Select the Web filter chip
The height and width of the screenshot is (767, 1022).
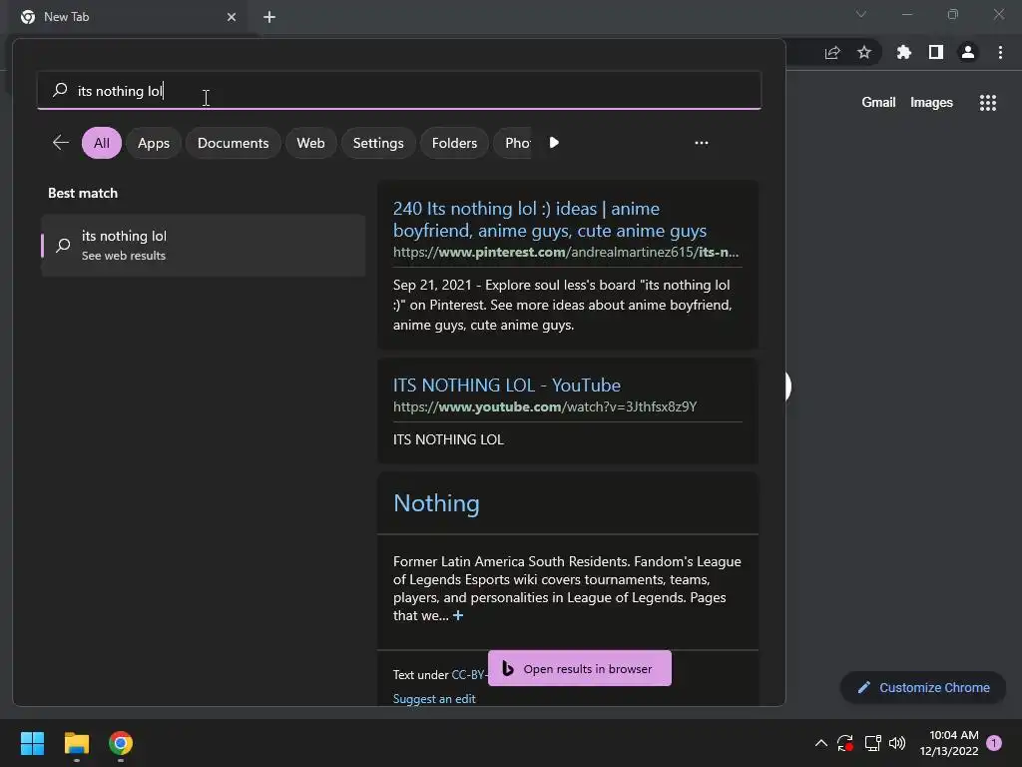tap(311, 143)
